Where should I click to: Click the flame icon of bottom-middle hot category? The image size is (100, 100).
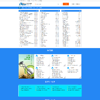pyautogui.click(x=52, y=68)
